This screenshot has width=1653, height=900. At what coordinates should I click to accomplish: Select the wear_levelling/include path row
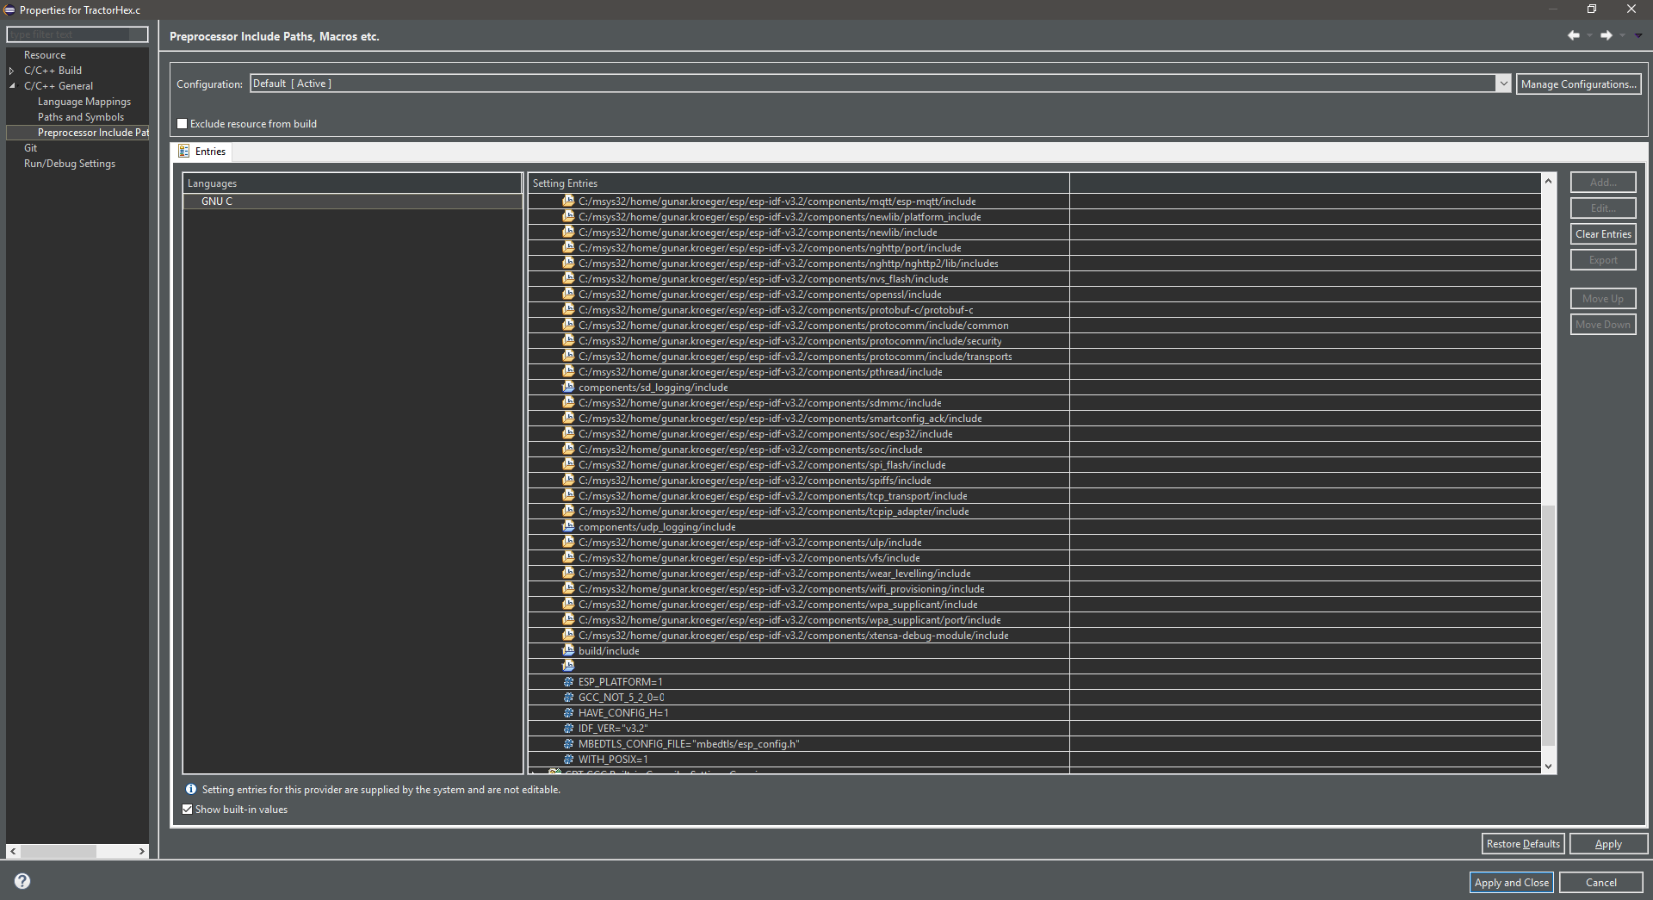(x=1034, y=574)
